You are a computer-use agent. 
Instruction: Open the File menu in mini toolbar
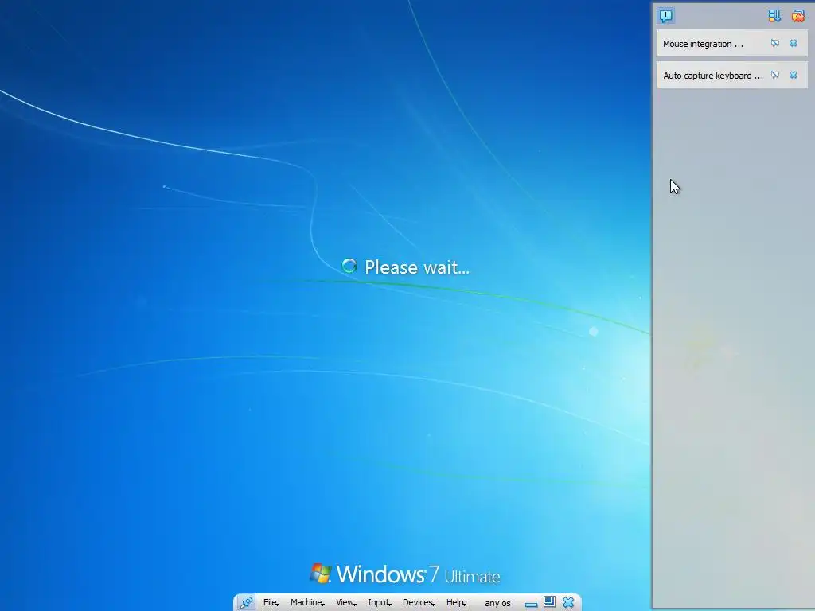click(x=271, y=603)
